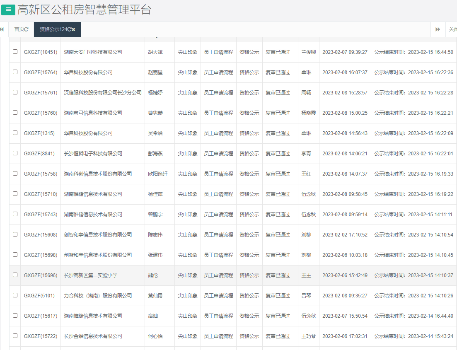457x350 pixels.
Task: Close the 资格公示124 tab with the x icon
Action: pos(74,29)
